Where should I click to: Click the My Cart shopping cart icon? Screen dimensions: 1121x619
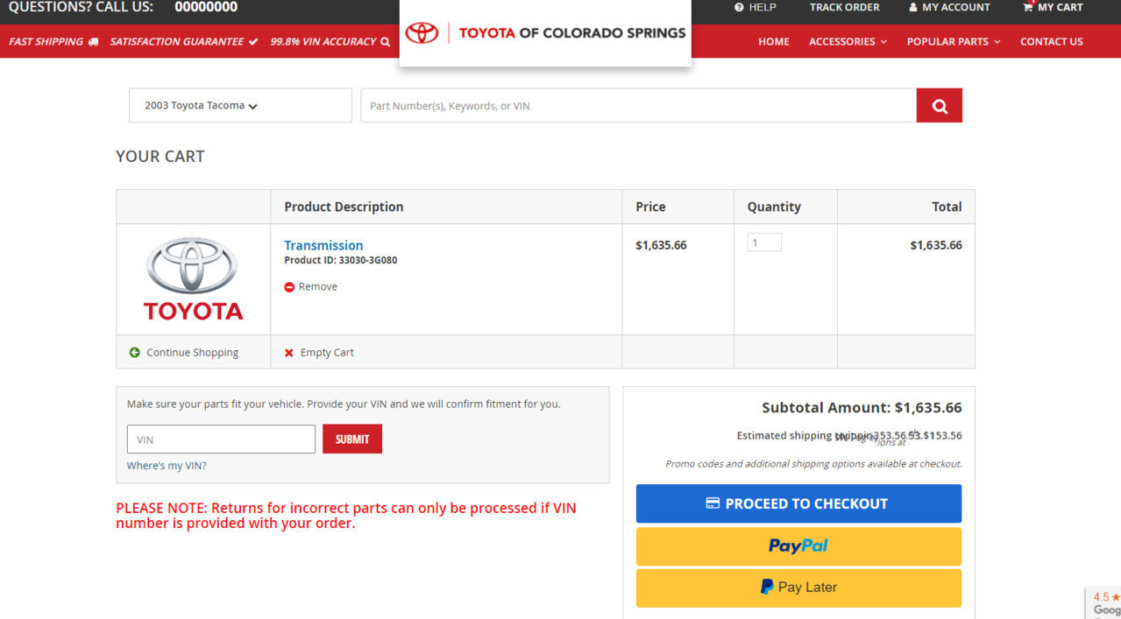point(1027,7)
